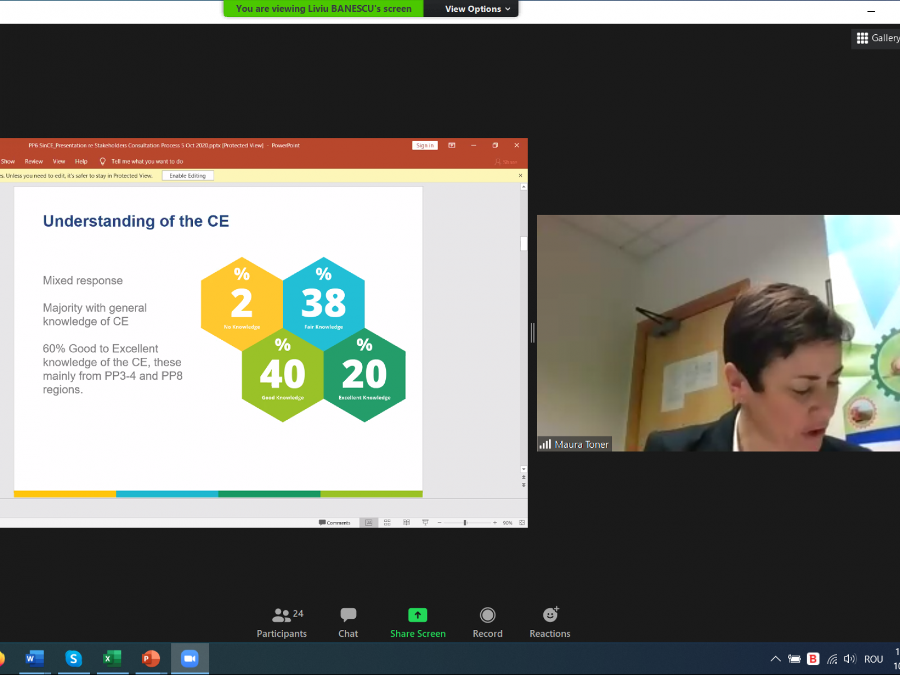Click the Sign in button in PowerPoint
Screen dimensions: 900x675
(425, 145)
